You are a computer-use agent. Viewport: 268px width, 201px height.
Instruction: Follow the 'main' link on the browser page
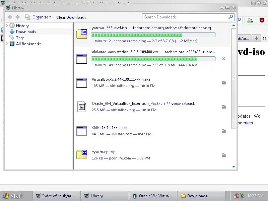tap(248, 123)
